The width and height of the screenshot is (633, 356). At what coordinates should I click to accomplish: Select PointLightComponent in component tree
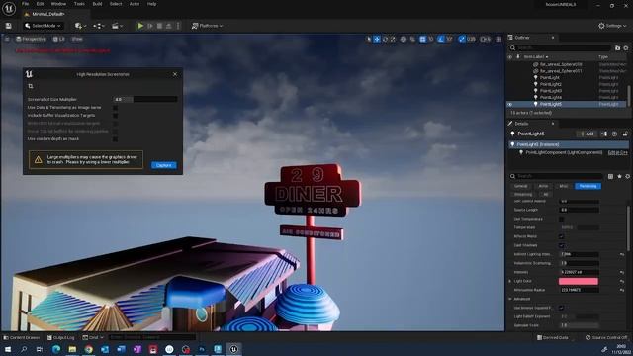coord(564,152)
